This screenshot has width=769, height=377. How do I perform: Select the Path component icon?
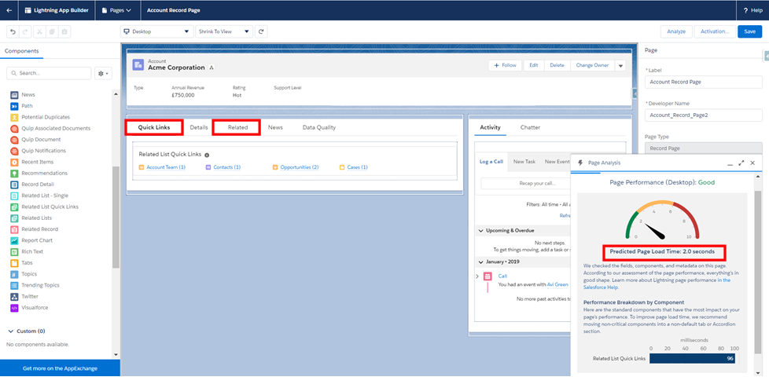[14, 106]
